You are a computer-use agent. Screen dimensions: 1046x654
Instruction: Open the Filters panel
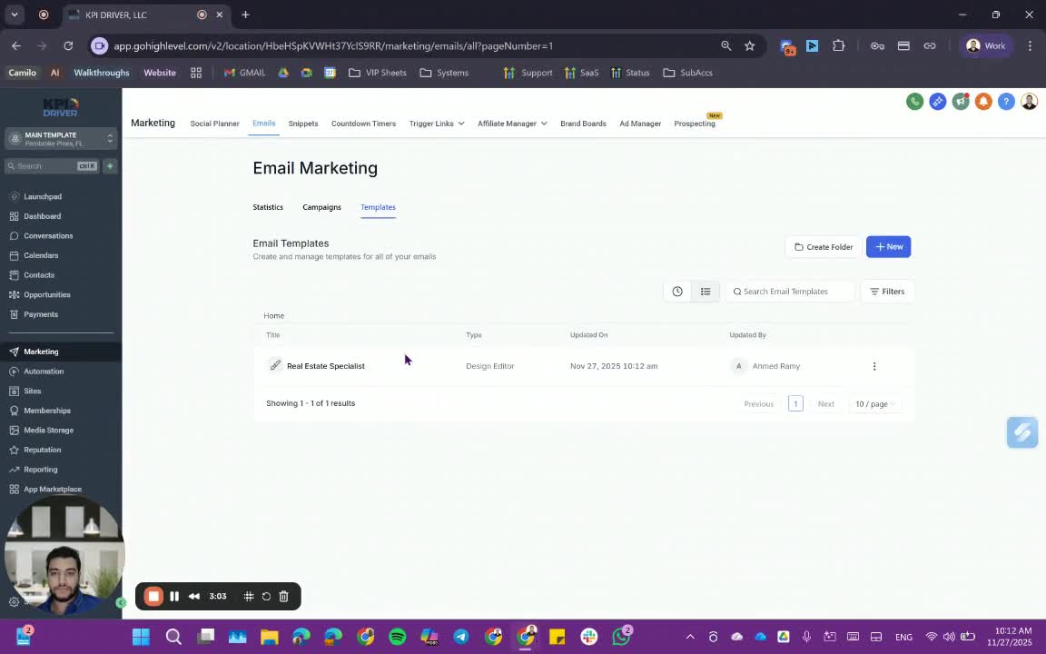pos(887,292)
